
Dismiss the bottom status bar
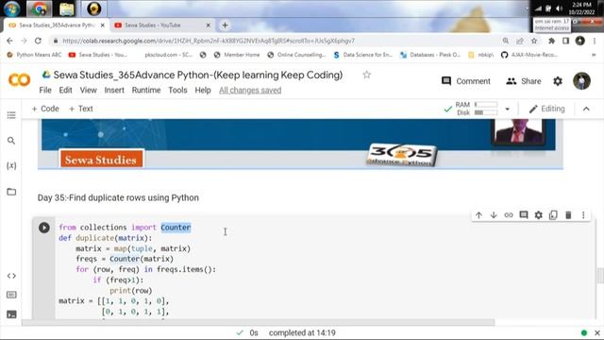point(597,332)
